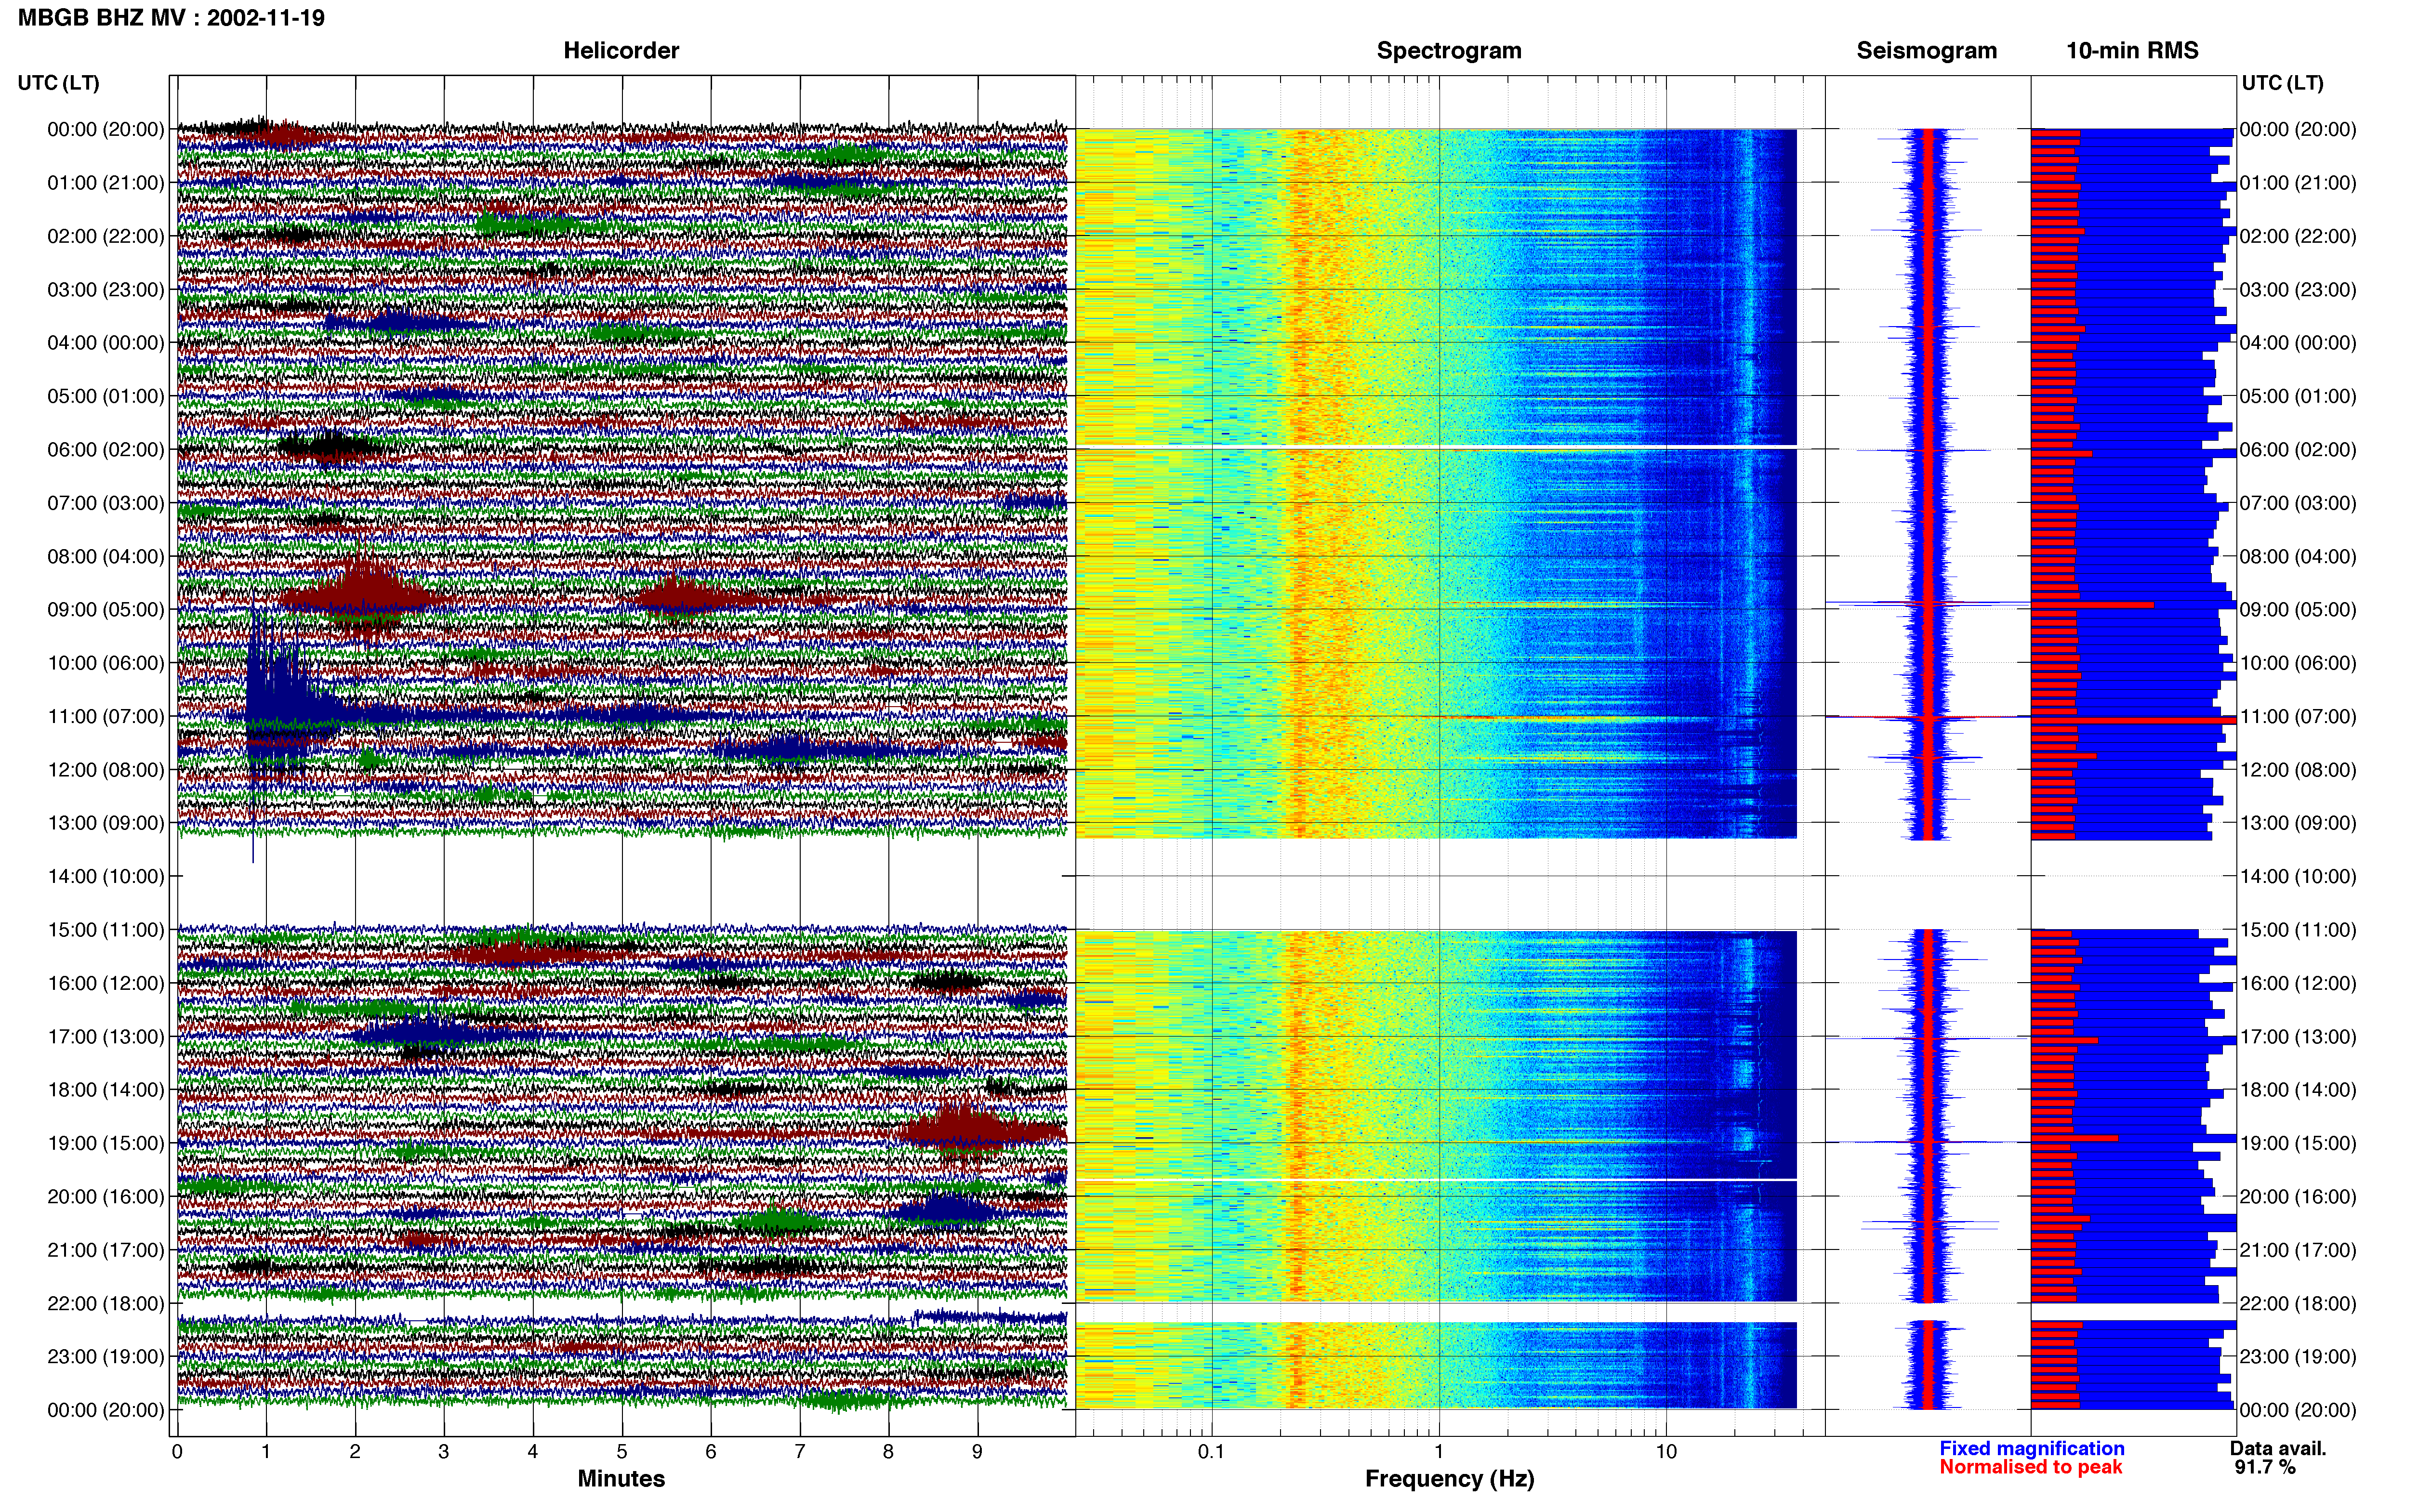This screenshot has height=1512, width=2418.
Task: Click the plot title 'MBGB BHZ MV : 2002-11-19'
Action: (x=171, y=18)
